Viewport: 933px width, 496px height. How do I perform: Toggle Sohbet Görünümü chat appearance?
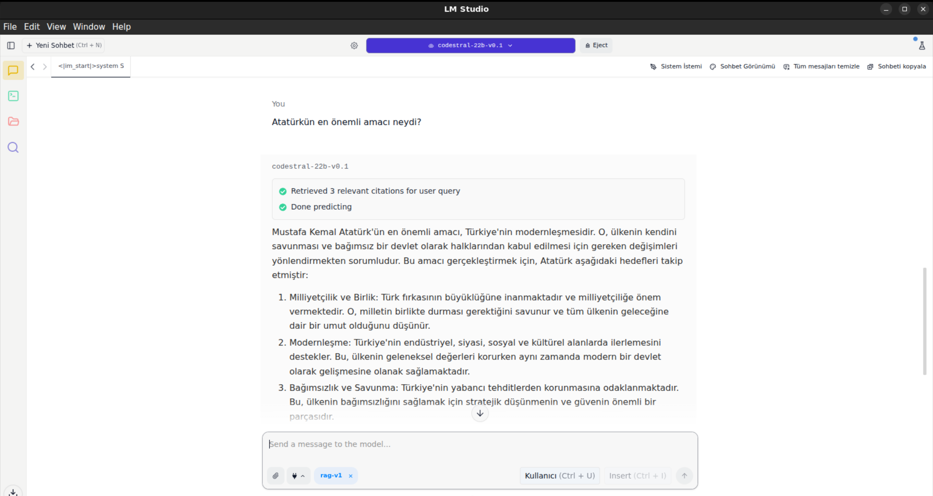point(742,66)
